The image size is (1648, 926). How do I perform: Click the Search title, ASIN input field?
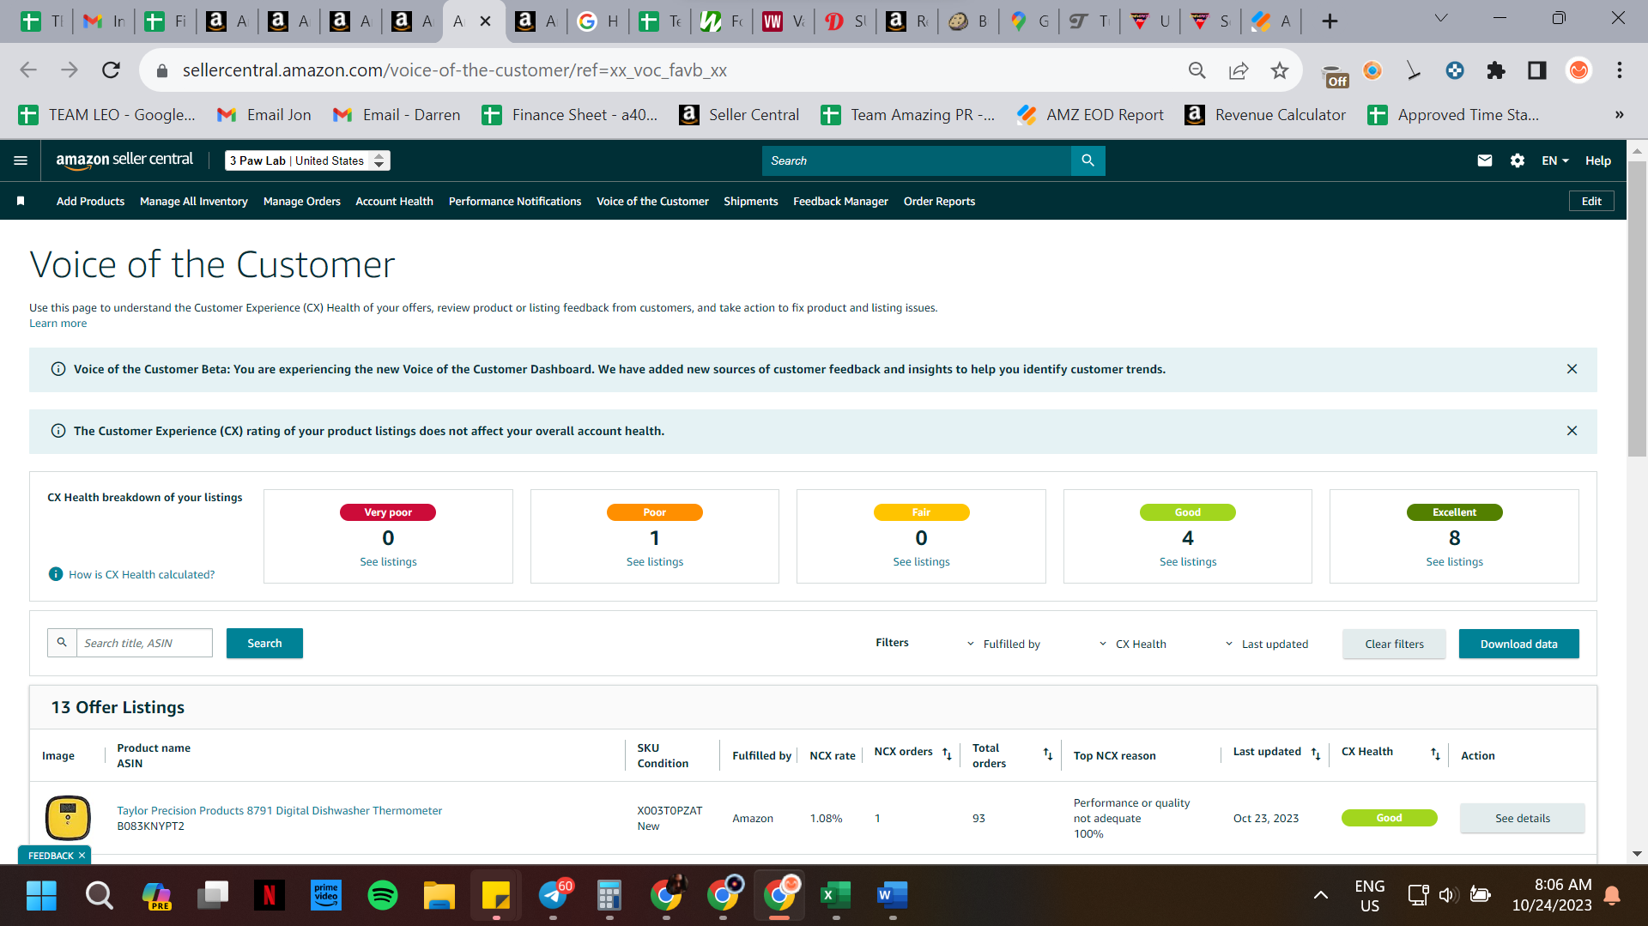pyautogui.click(x=144, y=643)
